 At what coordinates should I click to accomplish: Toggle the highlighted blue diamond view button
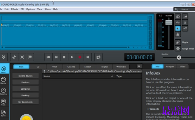[178, 28]
